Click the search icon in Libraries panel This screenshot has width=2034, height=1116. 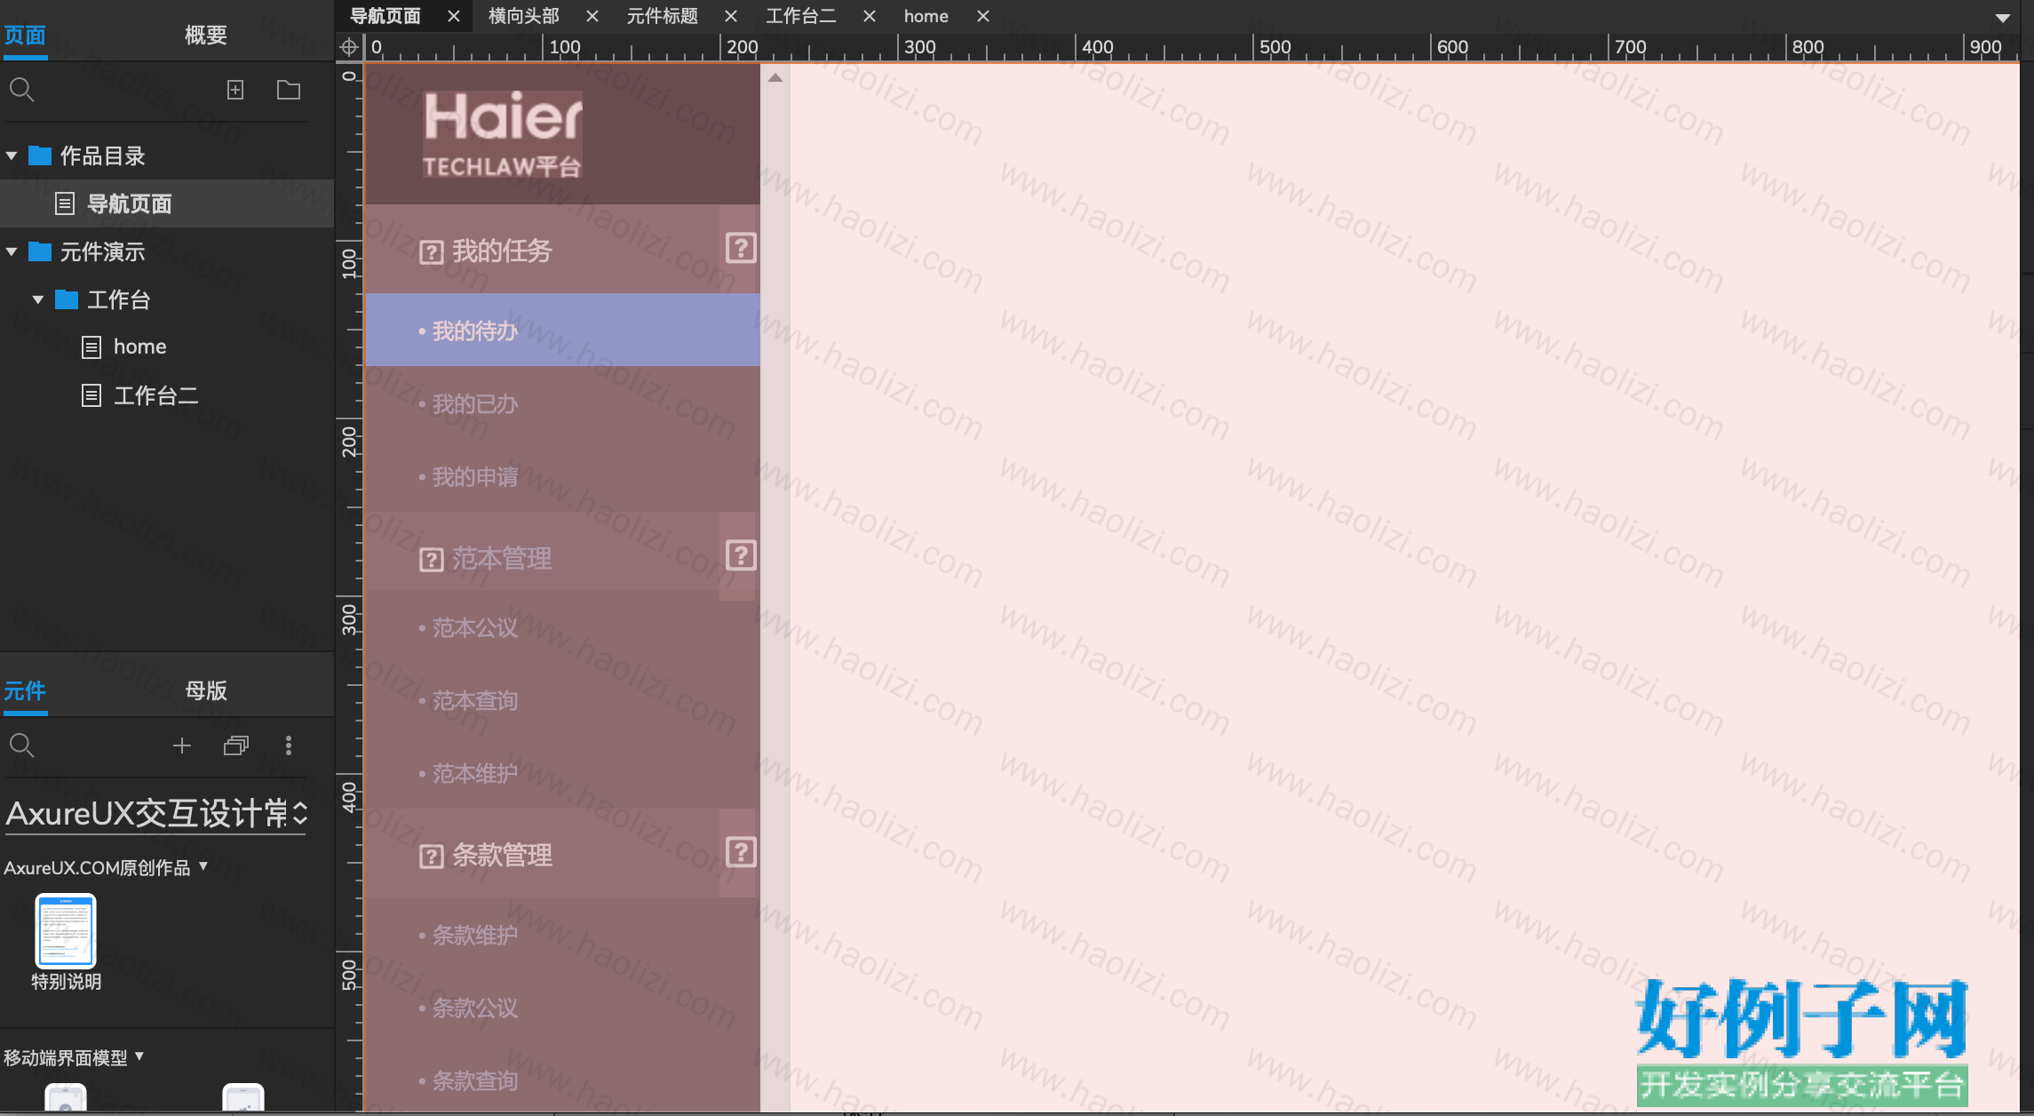pos(21,745)
